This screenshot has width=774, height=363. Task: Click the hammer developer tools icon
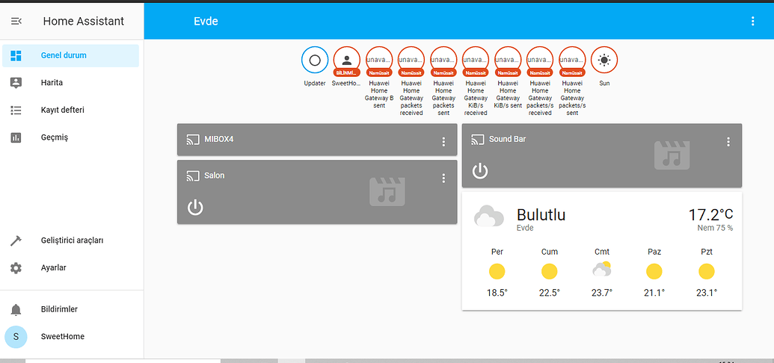click(16, 241)
